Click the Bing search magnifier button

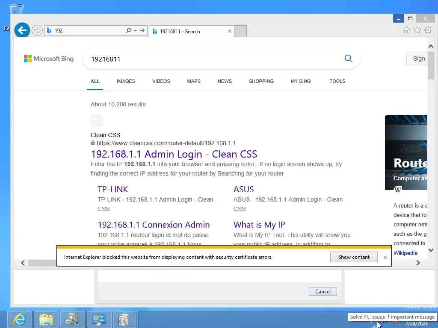point(348,59)
